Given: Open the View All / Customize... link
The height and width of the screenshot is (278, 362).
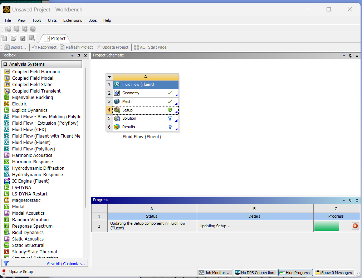Looking at the screenshot, I should click(x=65, y=264).
